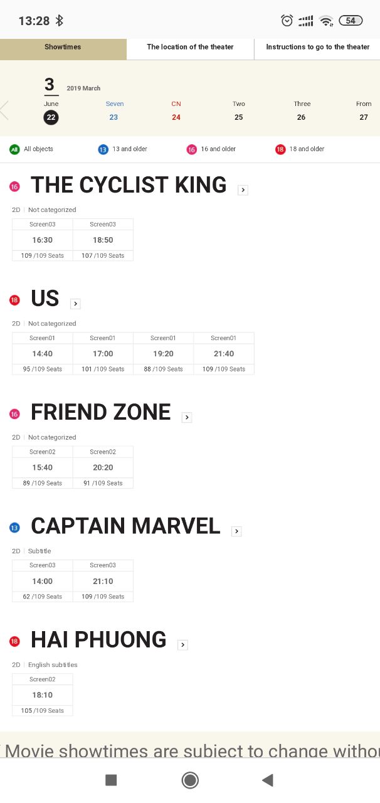
Task: Tap the alarm clock status icon
Action: (x=287, y=21)
